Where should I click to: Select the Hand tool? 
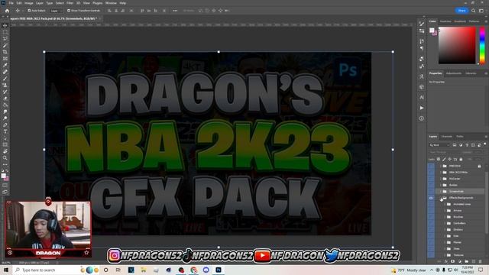[5, 151]
